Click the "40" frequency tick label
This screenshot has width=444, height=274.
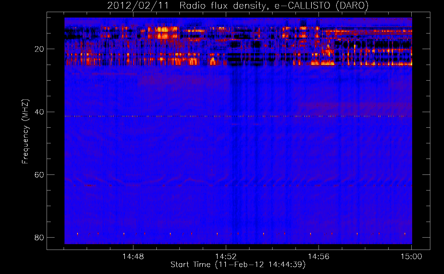[39, 112]
